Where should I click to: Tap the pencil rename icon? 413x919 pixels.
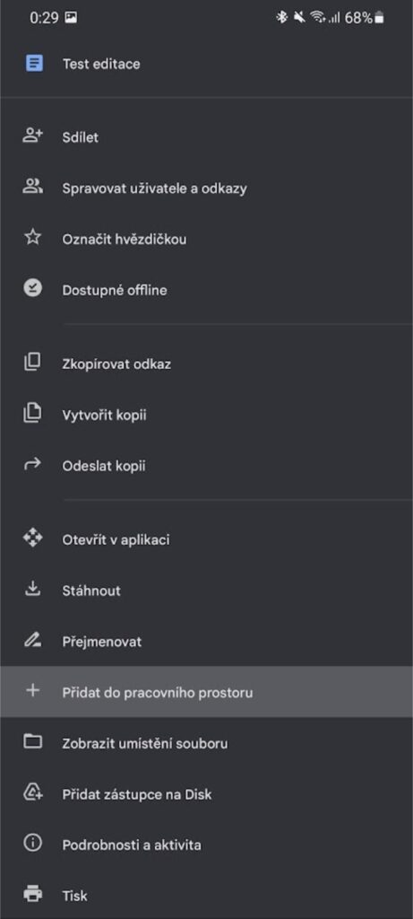(x=33, y=640)
